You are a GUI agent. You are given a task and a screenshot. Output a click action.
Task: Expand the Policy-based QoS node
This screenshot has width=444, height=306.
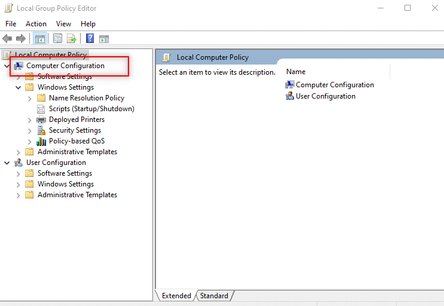30,142
